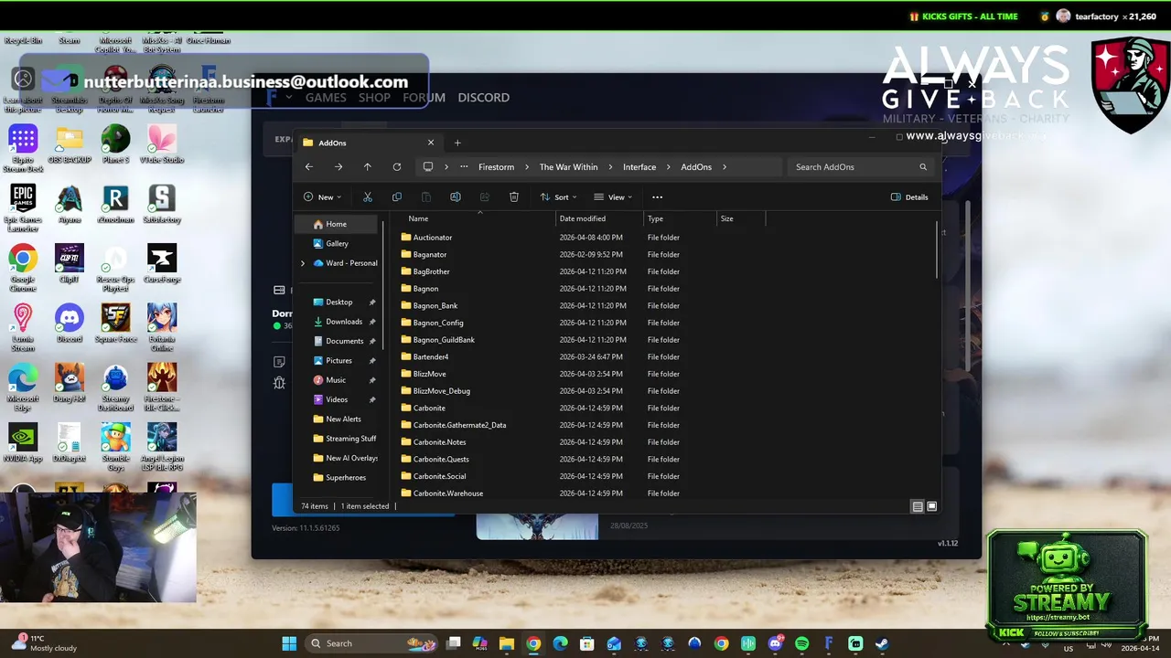This screenshot has height=658, width=1171.
Task: Open the See more ellipsis menu
Action: tap(657, 197)
